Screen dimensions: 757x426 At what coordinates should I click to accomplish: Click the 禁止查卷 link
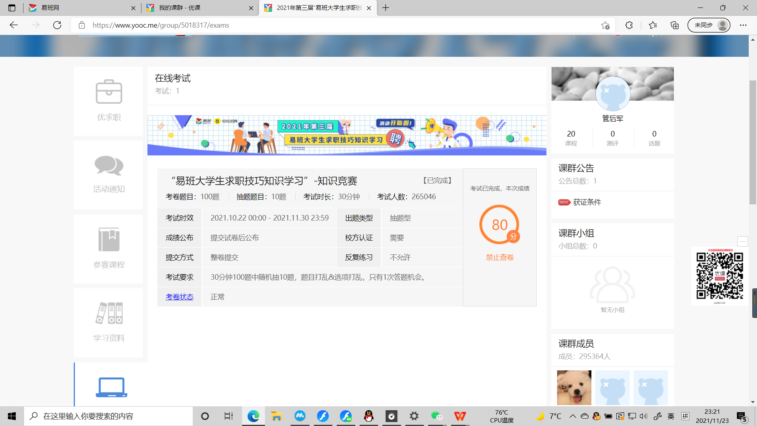[500, 257]
